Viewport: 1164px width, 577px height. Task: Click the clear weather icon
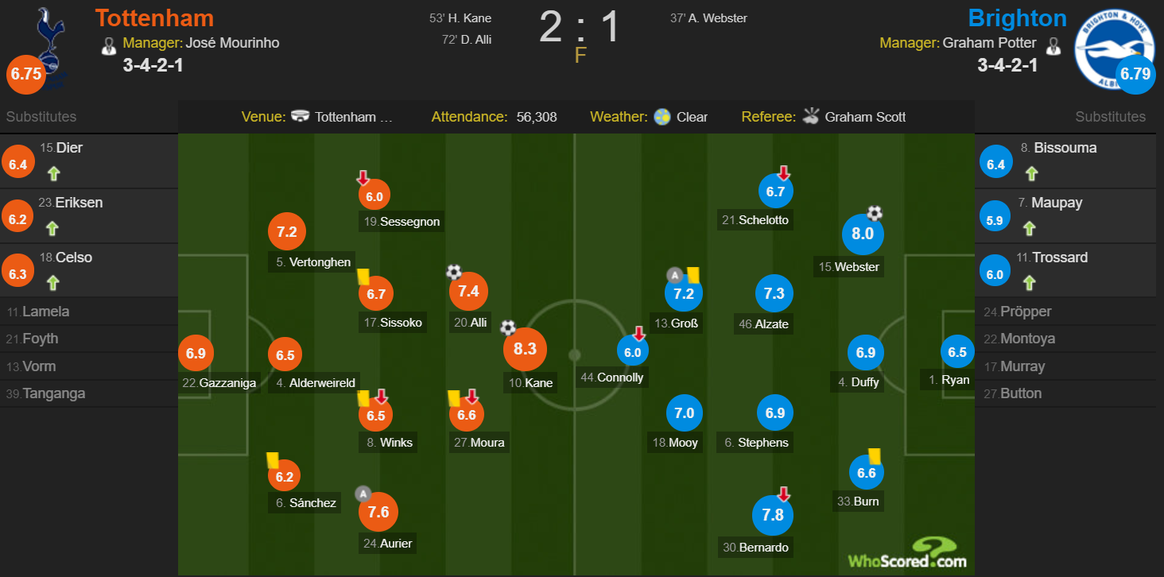[662, 117]
